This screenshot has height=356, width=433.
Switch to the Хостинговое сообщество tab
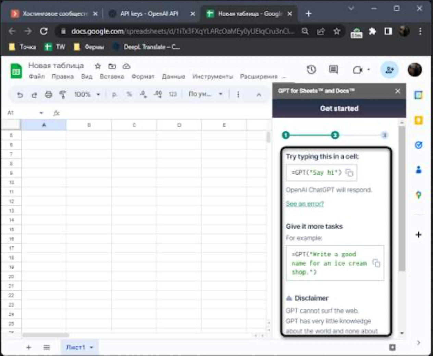point(54,14)
